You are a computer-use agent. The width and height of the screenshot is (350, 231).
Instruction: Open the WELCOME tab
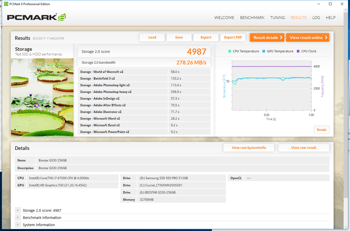coord(224,18)
